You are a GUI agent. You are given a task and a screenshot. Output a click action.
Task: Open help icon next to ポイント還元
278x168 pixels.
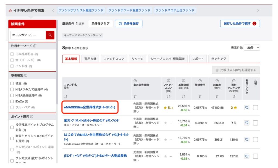click(32, 117)
